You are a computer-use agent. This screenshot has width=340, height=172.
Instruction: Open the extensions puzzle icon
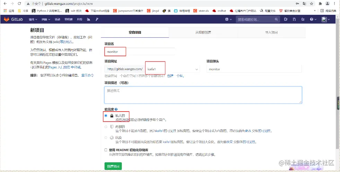click(320, 4)
